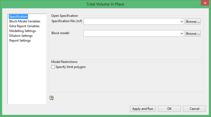The width and height of the screenshot is (211, 117).
Task: Cancel the dialog
Action: (x=194, y=109)
